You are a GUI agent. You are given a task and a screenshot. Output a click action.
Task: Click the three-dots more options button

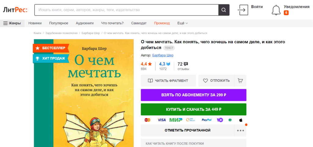pos(240,131)
